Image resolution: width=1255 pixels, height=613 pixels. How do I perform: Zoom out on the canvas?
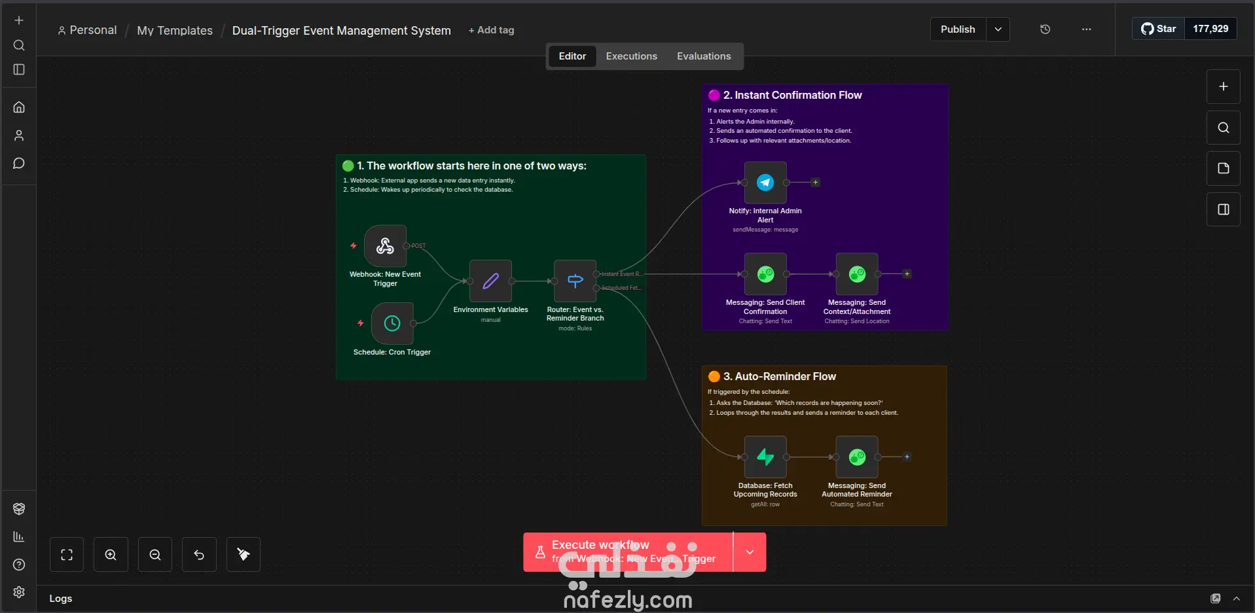(155, 555)
